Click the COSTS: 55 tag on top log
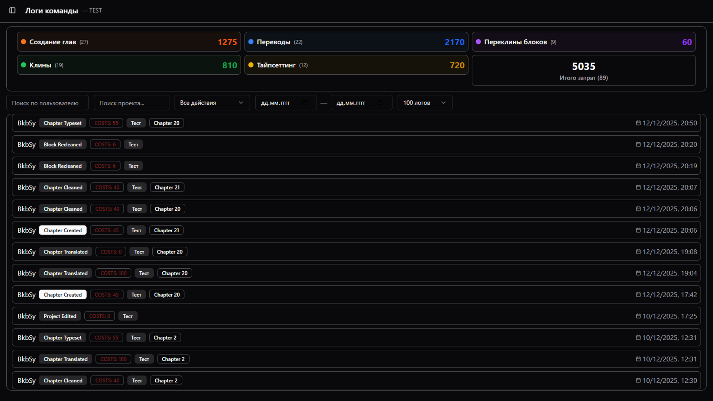713x401 pixels. pos(106,123)
